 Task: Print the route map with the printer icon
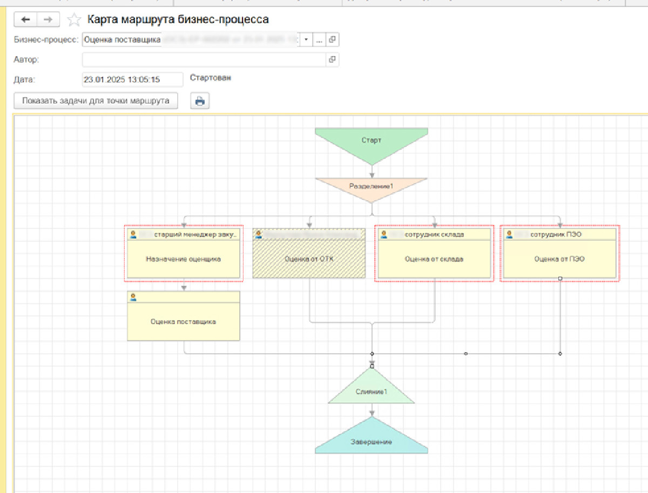point(200,101)
